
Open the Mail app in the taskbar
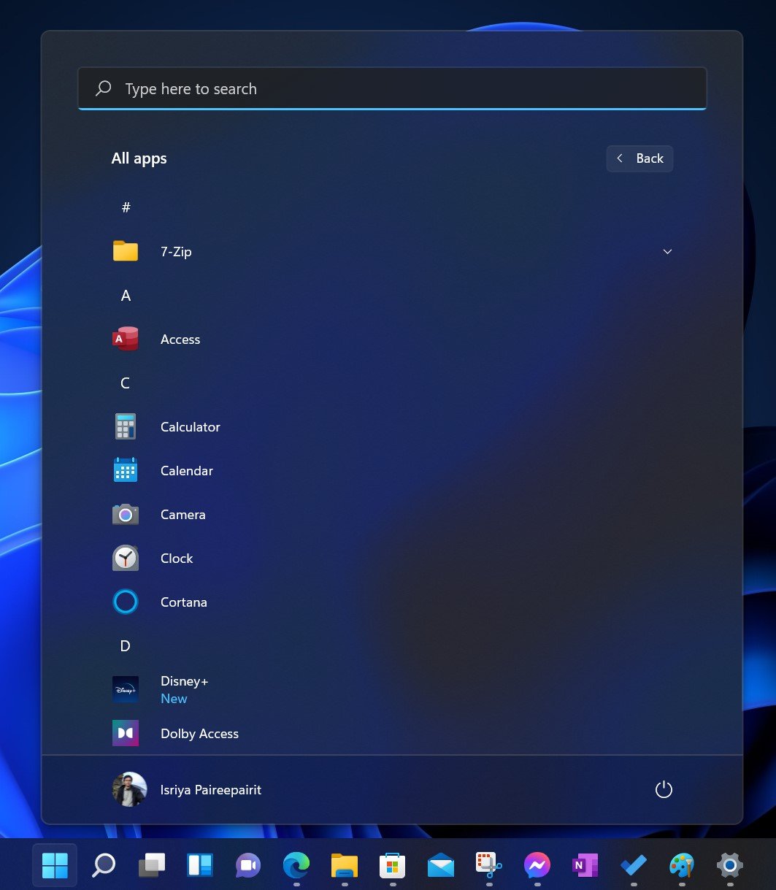click(440, 866)
